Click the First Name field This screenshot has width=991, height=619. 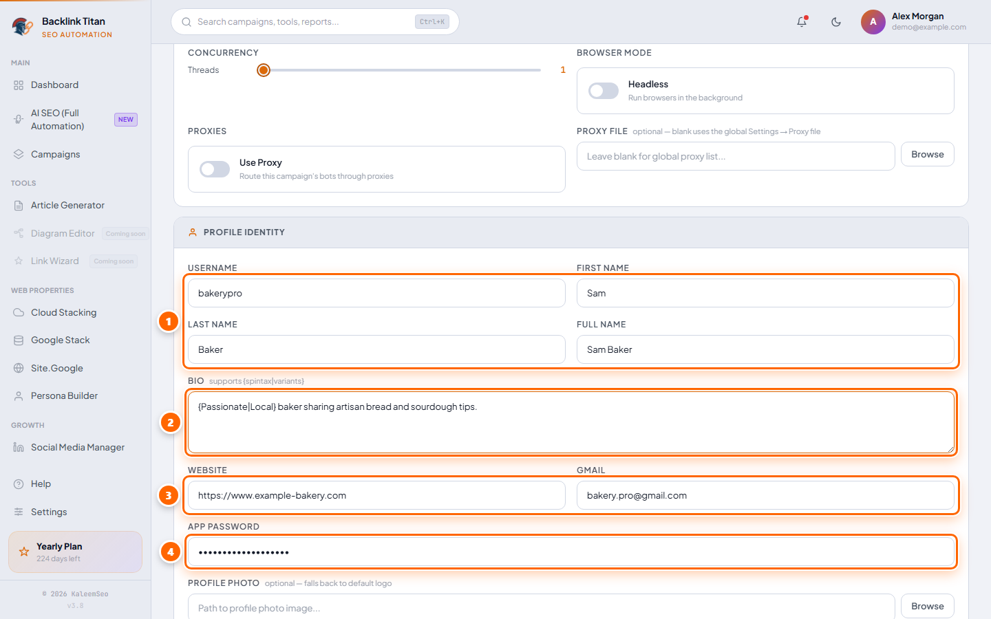pyautogui.click(x=765, y=293)
